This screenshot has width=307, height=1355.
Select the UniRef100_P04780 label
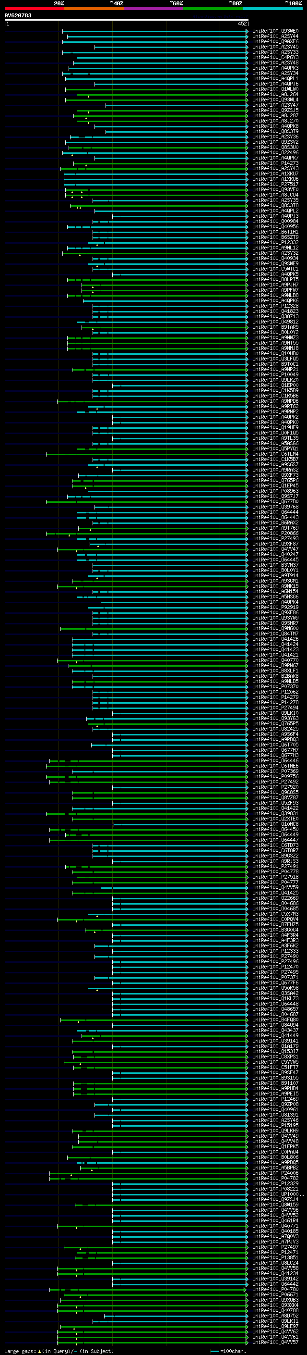tap(275, 1289)
